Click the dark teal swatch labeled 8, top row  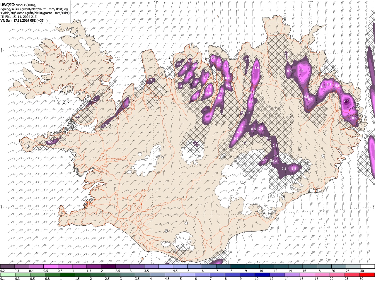(238, 267)
